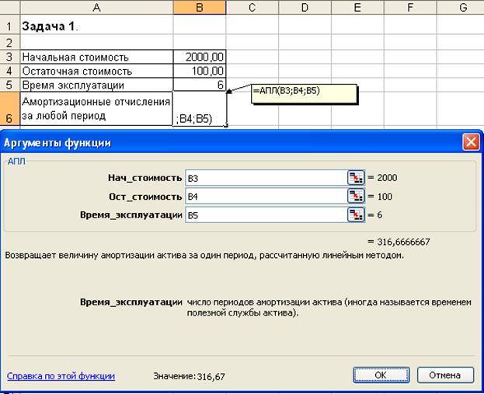Select cell B4 with value 100,00

pyautogui.click(x=200, y=71)
